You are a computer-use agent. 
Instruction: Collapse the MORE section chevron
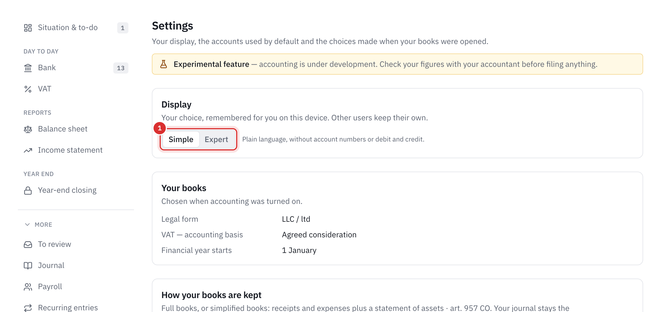point(27,225)
